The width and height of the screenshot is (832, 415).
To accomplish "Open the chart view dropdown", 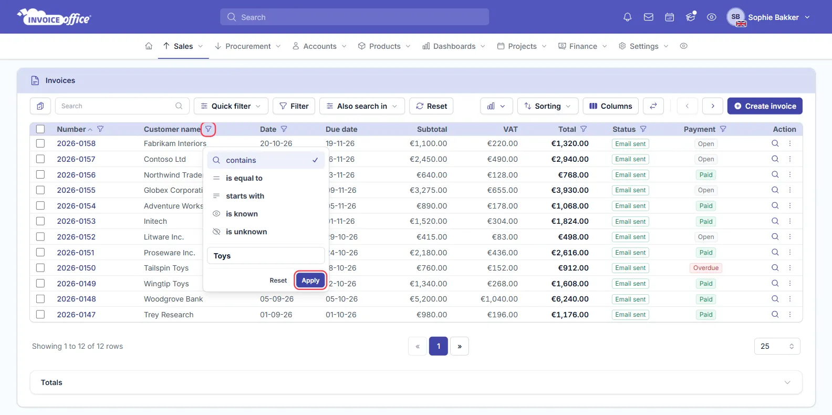I will (x=496, y=106).
